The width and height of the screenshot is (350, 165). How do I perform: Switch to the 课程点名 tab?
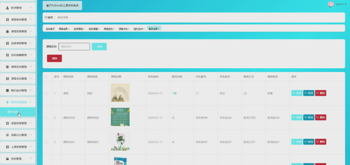123,29
